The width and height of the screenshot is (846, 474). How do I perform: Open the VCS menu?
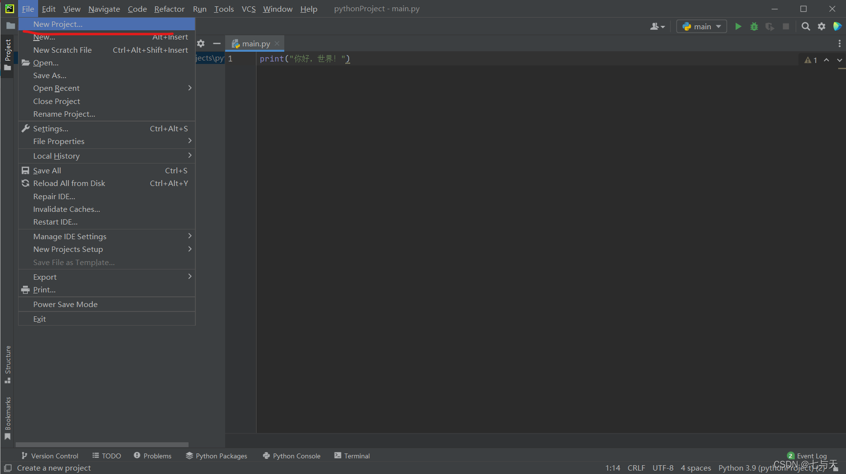(249, 9)
